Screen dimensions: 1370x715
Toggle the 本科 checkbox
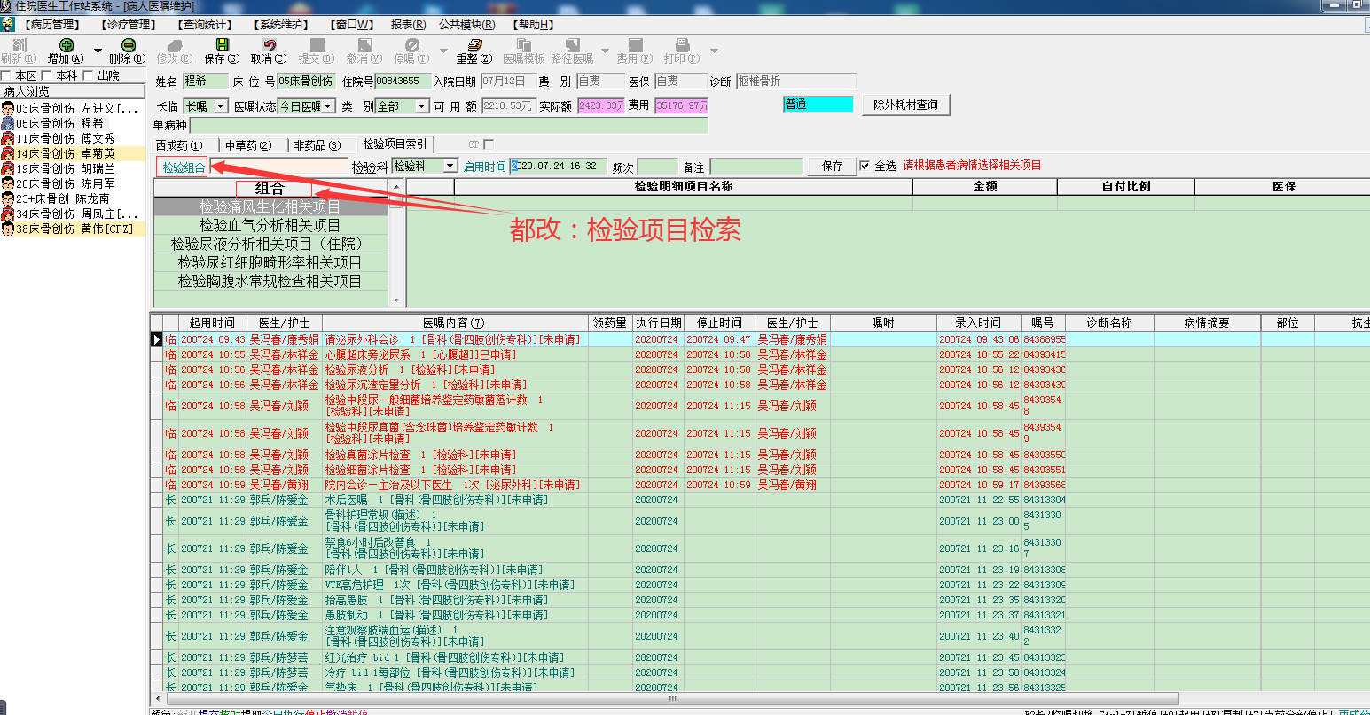coord(47,76)
